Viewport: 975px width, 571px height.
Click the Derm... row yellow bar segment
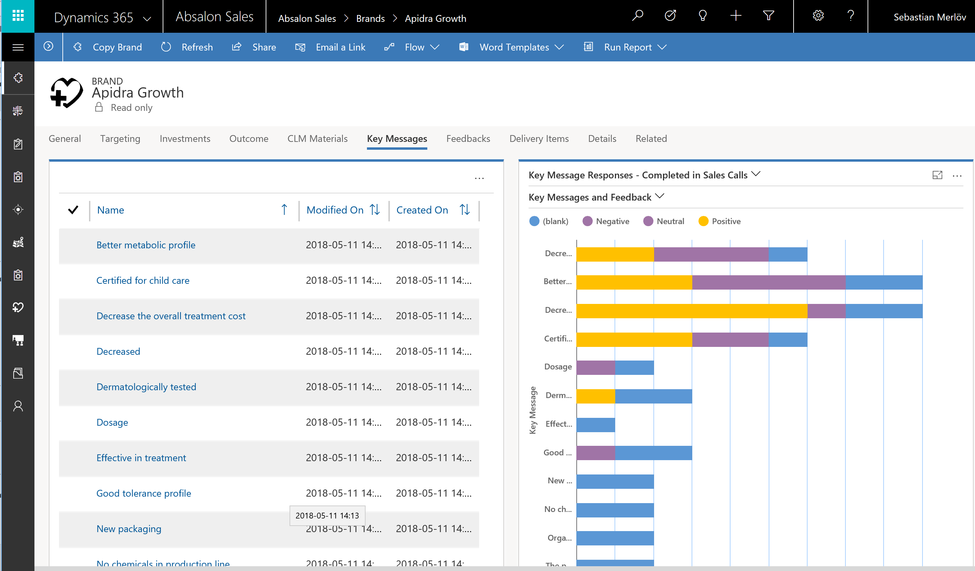coord(595,396)
